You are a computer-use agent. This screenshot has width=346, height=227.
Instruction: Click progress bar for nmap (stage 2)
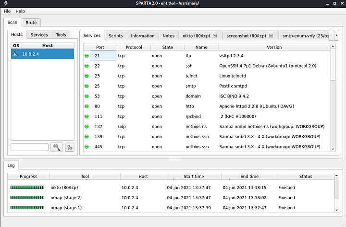point(27,198)
